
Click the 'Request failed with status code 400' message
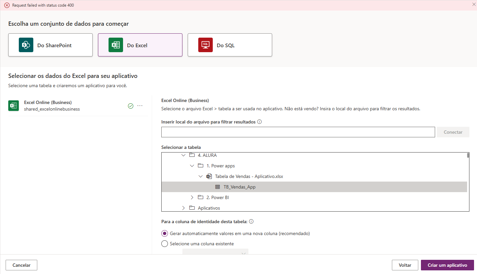point(43,5)
